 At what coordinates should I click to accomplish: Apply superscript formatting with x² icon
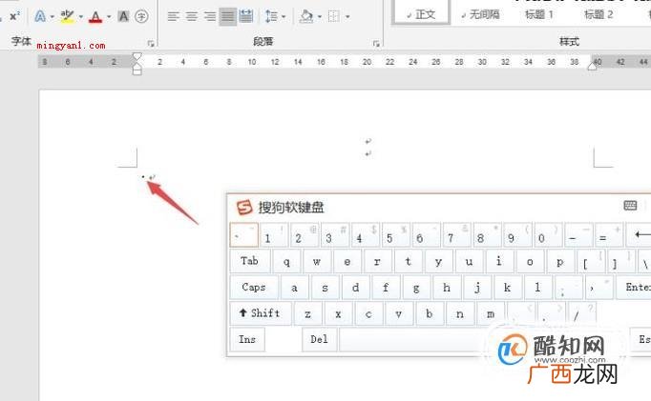coord(14,16)
